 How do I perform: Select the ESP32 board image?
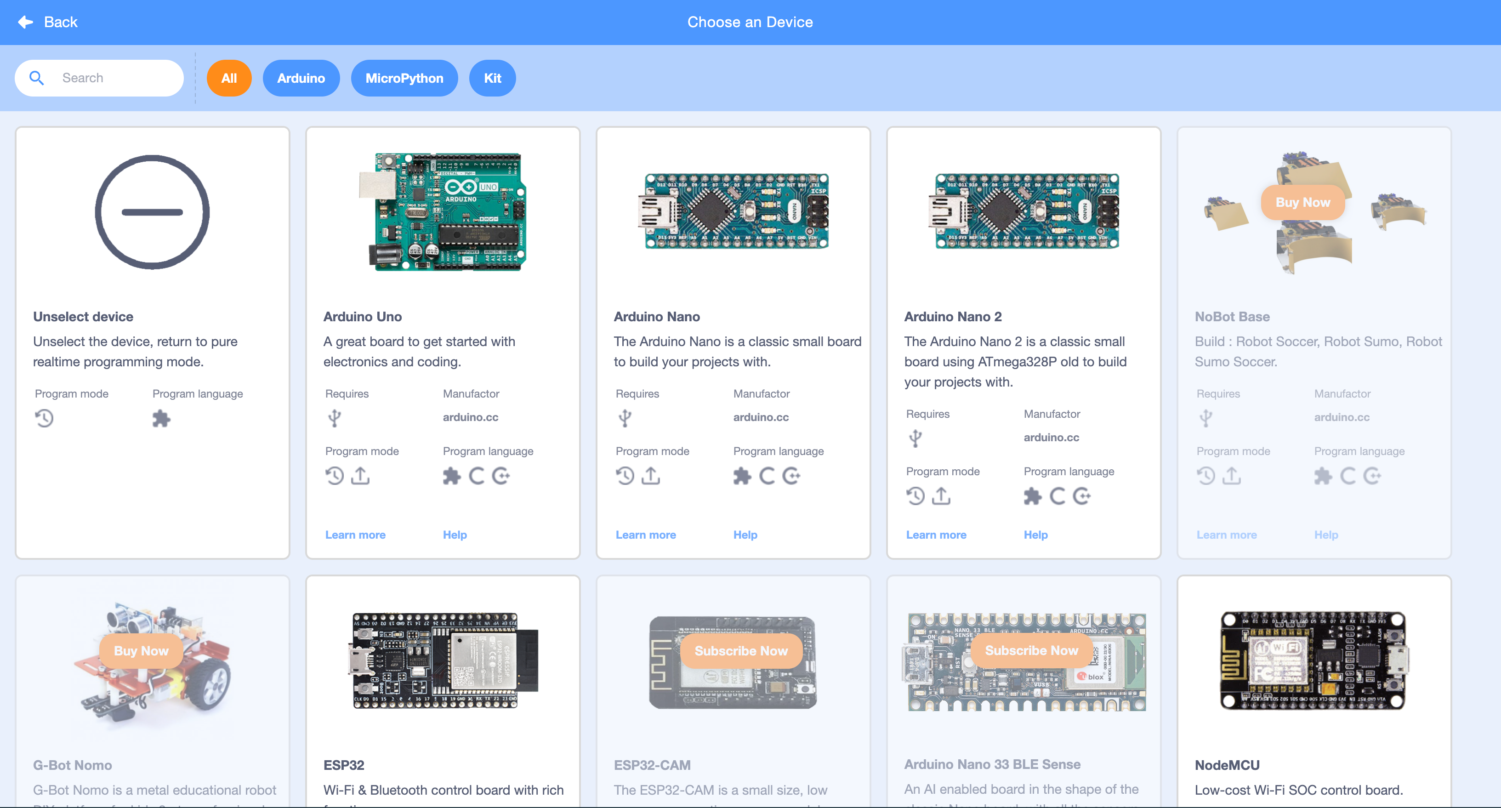pos(443,660)
